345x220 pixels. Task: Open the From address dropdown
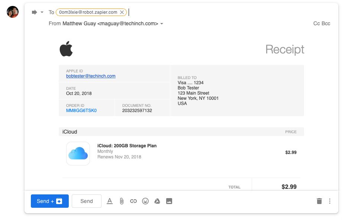[162, 24]
